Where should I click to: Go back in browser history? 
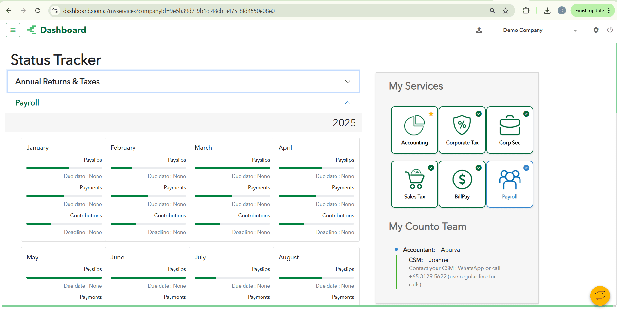9,11
